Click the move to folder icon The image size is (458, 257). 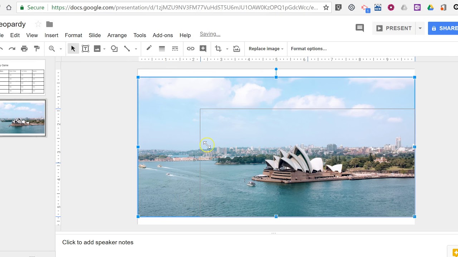coord(49,24)
